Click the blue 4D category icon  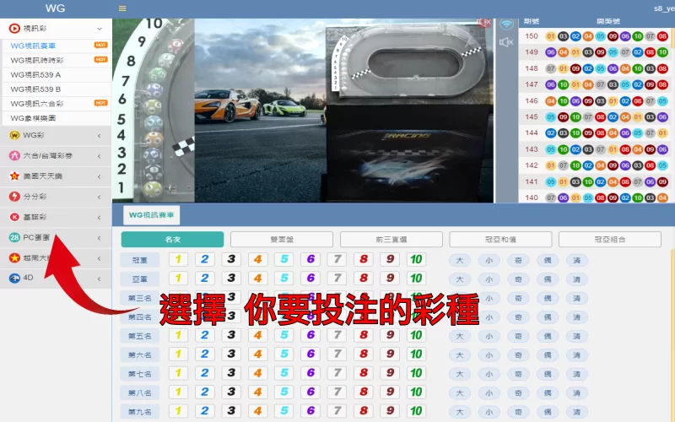click(14, 278)
